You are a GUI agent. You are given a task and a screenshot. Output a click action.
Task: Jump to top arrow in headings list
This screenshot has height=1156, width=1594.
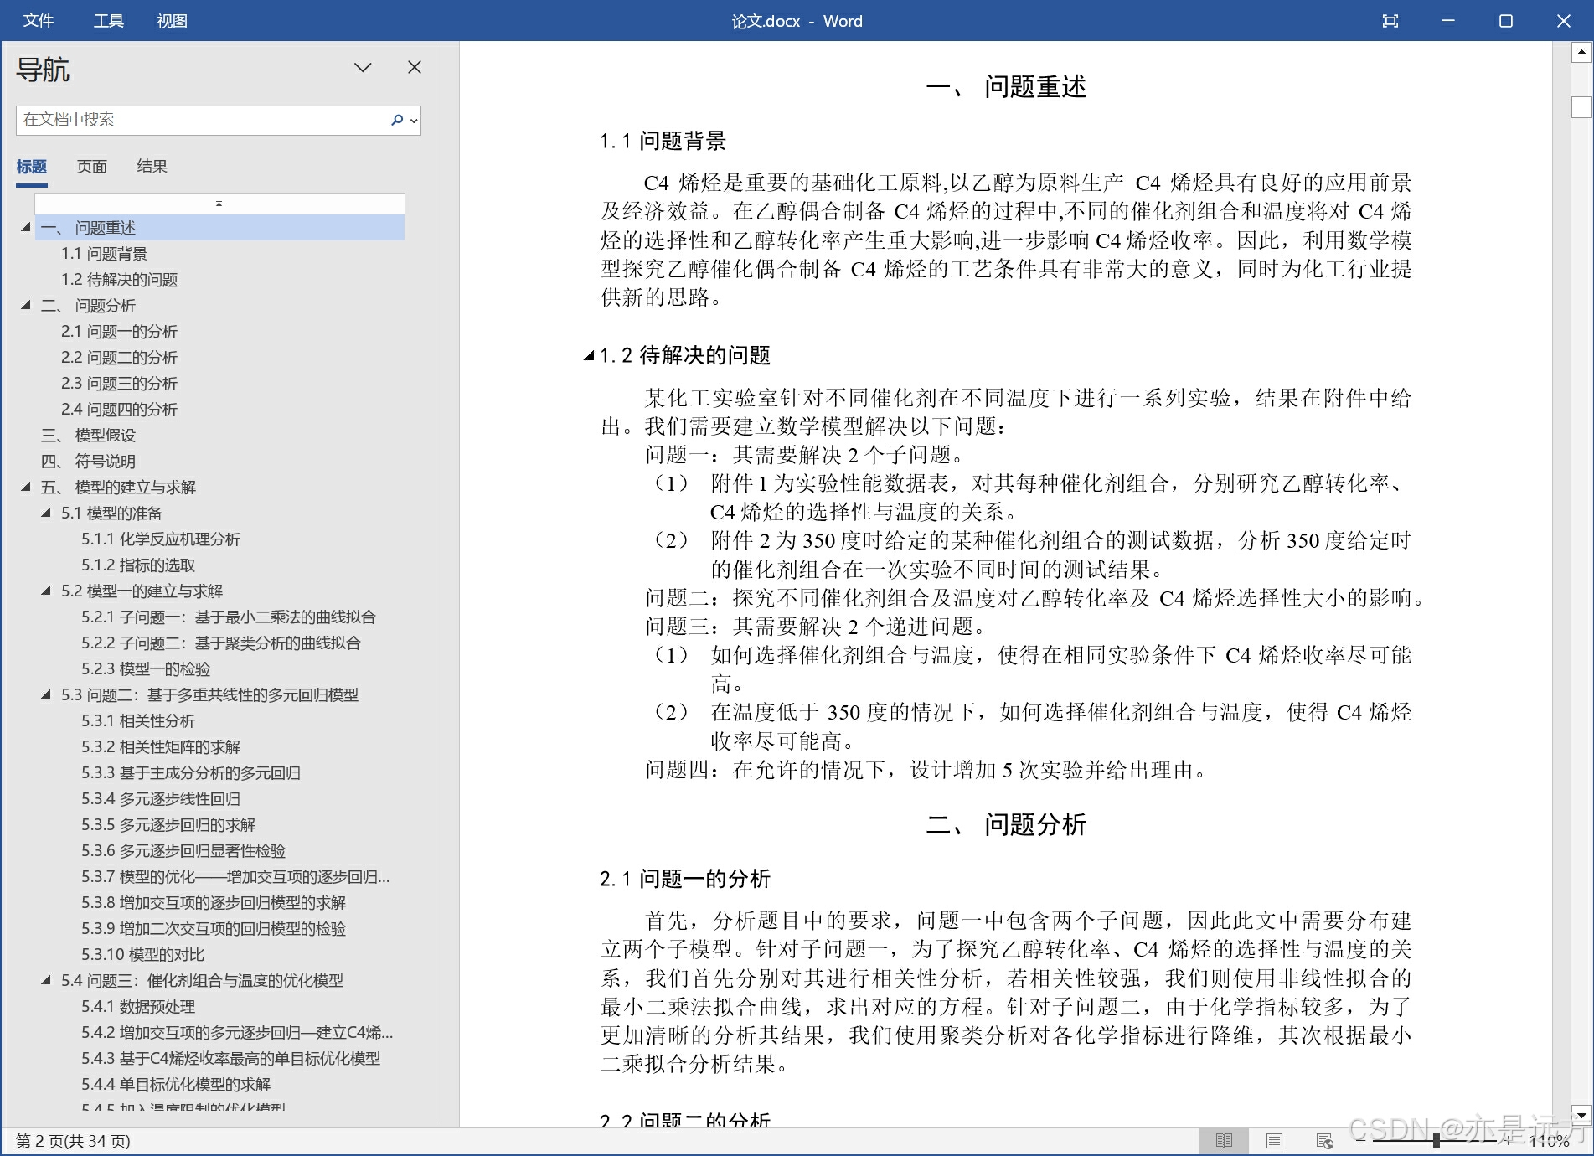(219, 204)
